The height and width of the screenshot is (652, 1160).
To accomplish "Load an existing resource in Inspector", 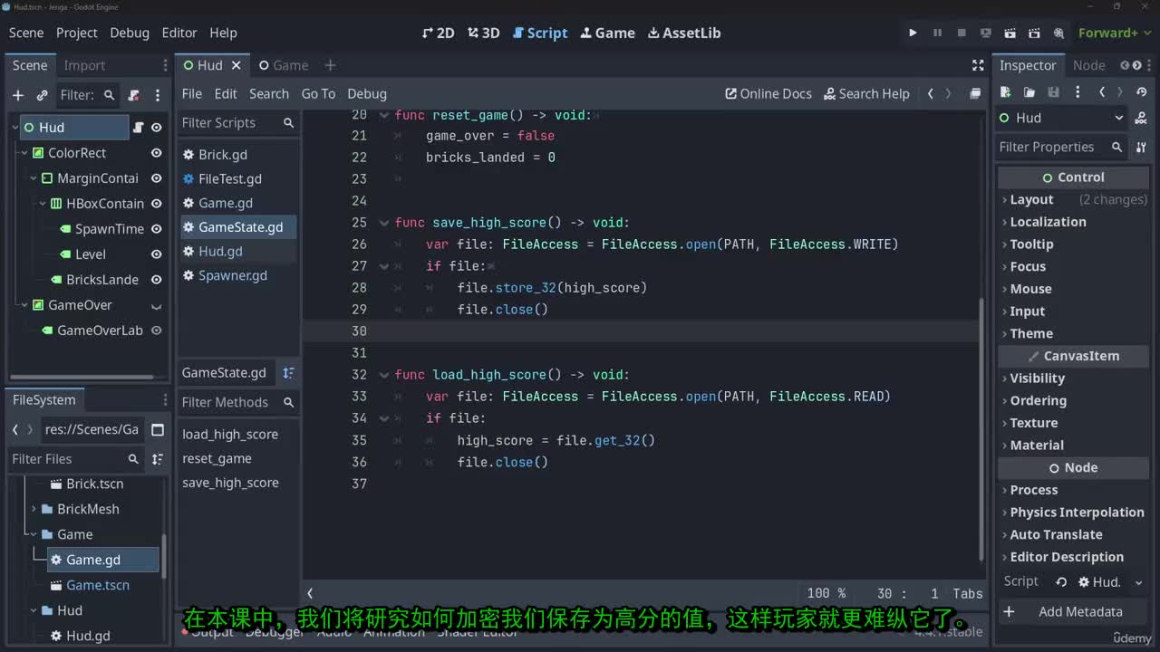I will click(x=1029, y=92).
